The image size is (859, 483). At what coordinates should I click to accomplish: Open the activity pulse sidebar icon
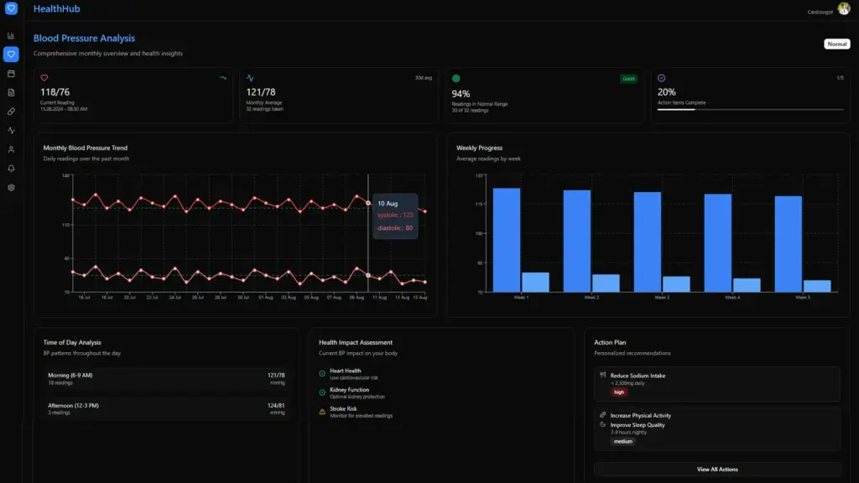11,131
